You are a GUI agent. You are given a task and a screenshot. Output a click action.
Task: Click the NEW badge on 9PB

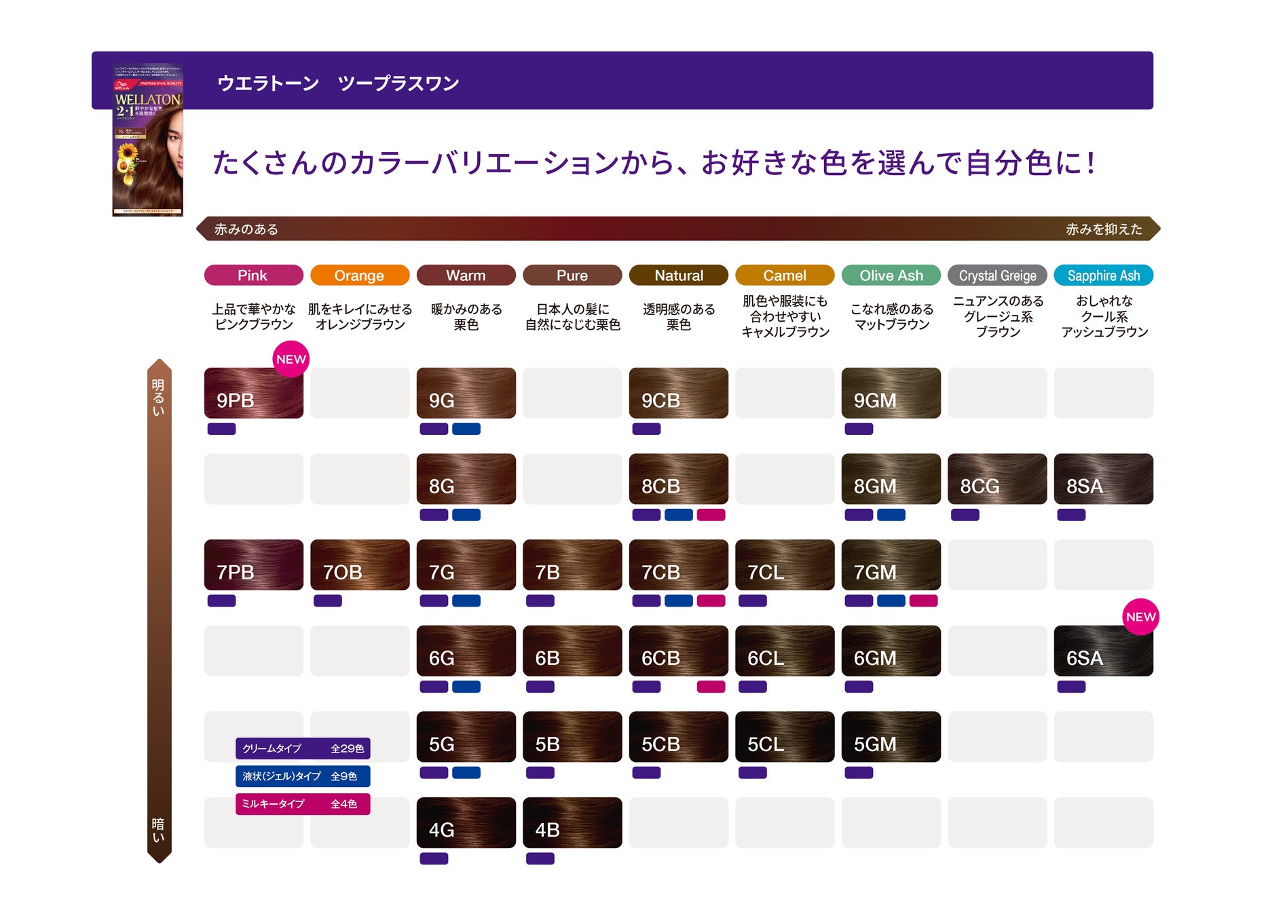click(291, 360)
